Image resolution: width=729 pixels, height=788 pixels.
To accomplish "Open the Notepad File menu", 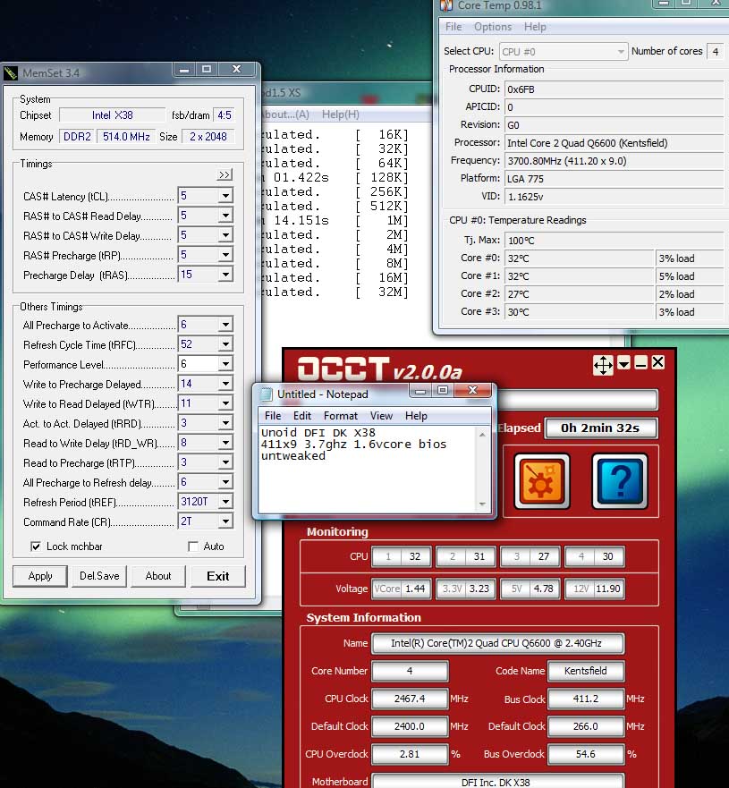I will coord(273,416).
